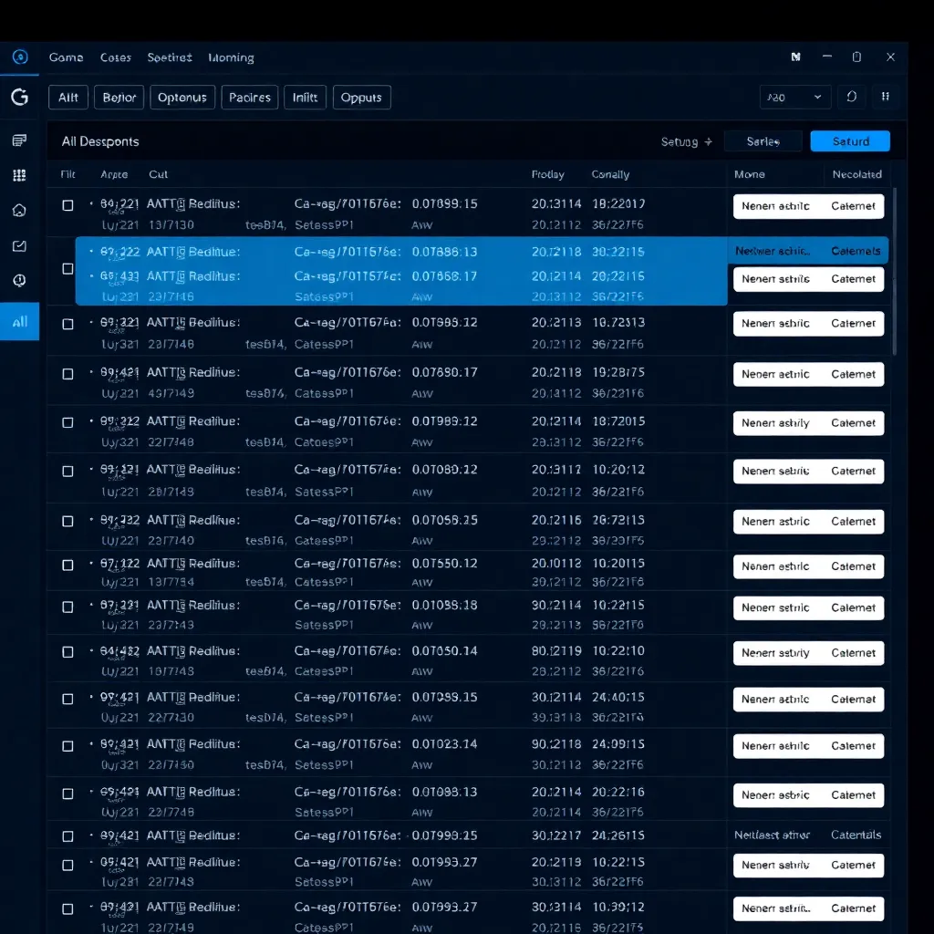
Task: Go to the home sidebar icon
Action: (x=19, y=211)
